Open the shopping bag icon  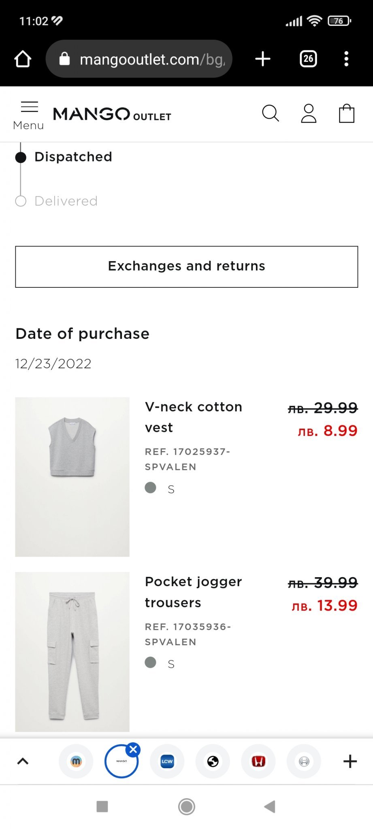click(347, 113)
